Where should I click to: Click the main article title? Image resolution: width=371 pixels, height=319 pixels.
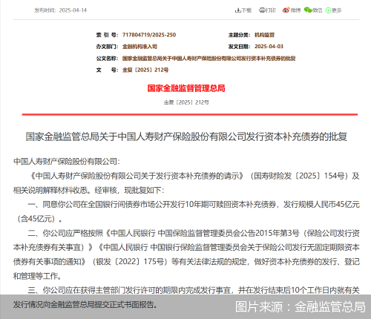tap(186, 137)
